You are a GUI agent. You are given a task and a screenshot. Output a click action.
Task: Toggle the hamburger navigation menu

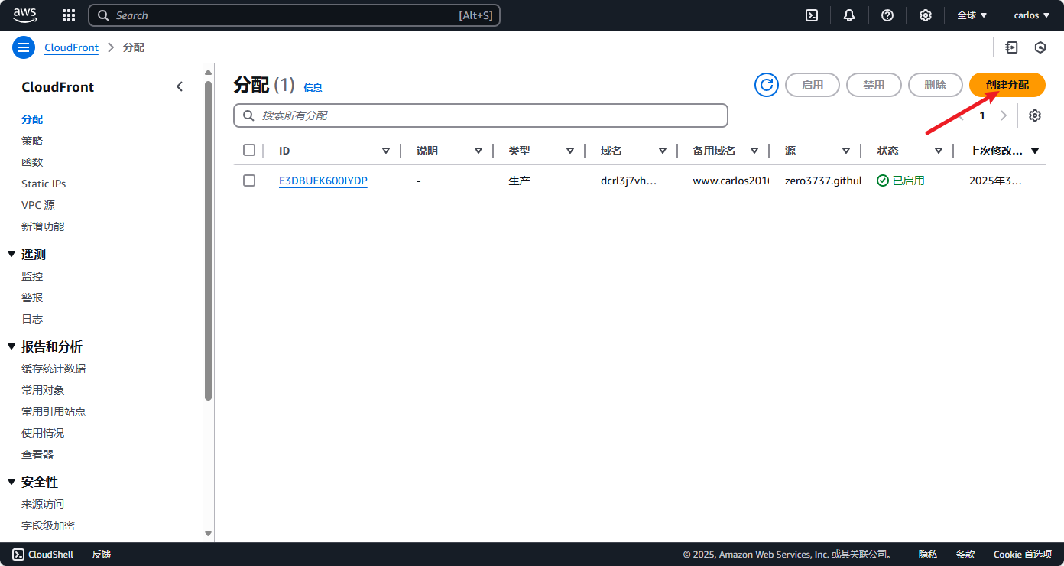click(x=24, y=47)
